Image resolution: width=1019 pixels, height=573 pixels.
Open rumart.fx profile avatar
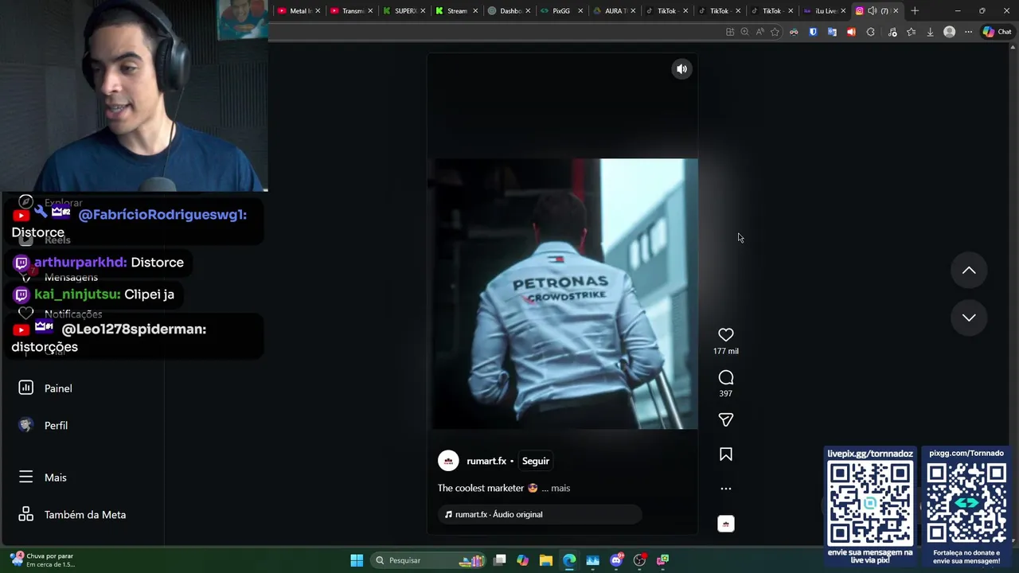[x=448, y=461]
